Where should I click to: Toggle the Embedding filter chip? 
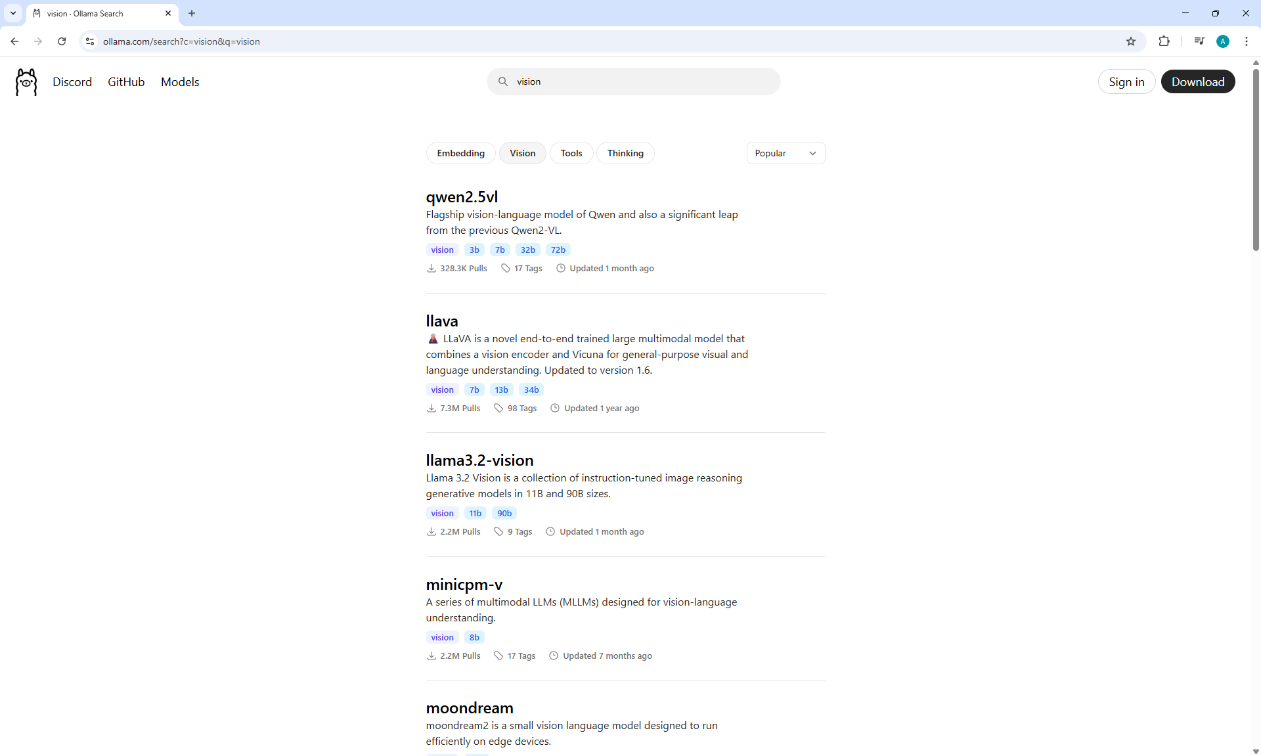pos(460,153)
